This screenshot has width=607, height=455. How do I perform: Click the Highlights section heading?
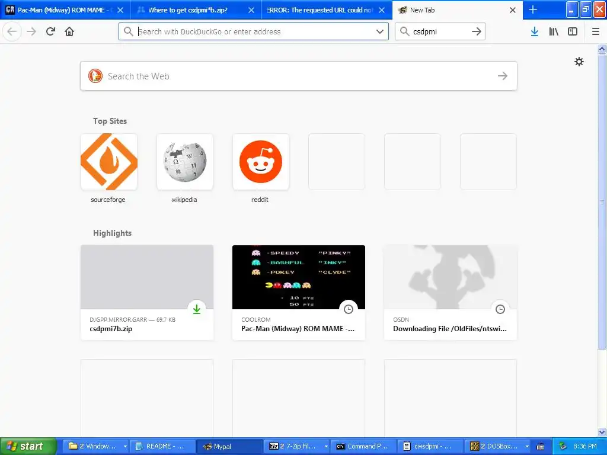pyautogui.click(x=112, y=233)
